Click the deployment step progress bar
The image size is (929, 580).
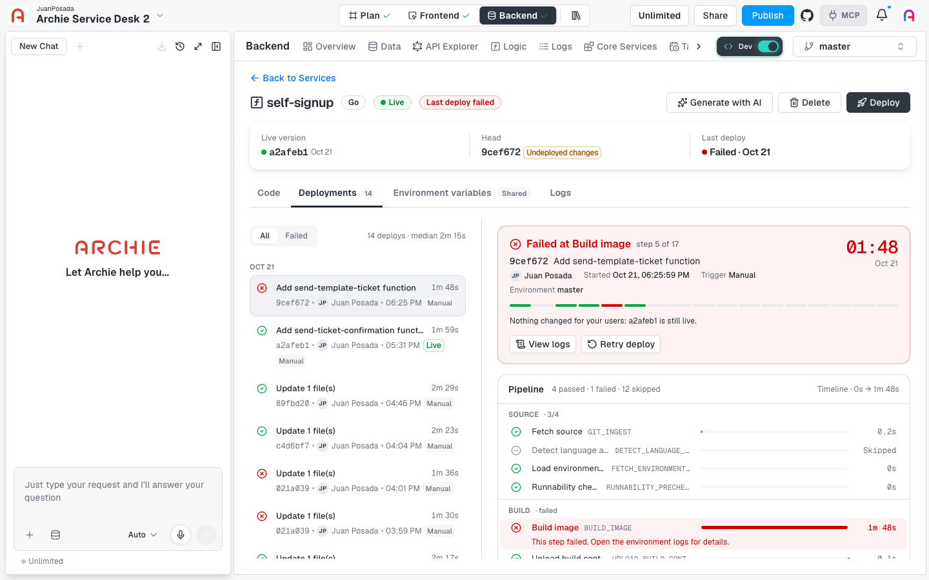pos(704,305)
